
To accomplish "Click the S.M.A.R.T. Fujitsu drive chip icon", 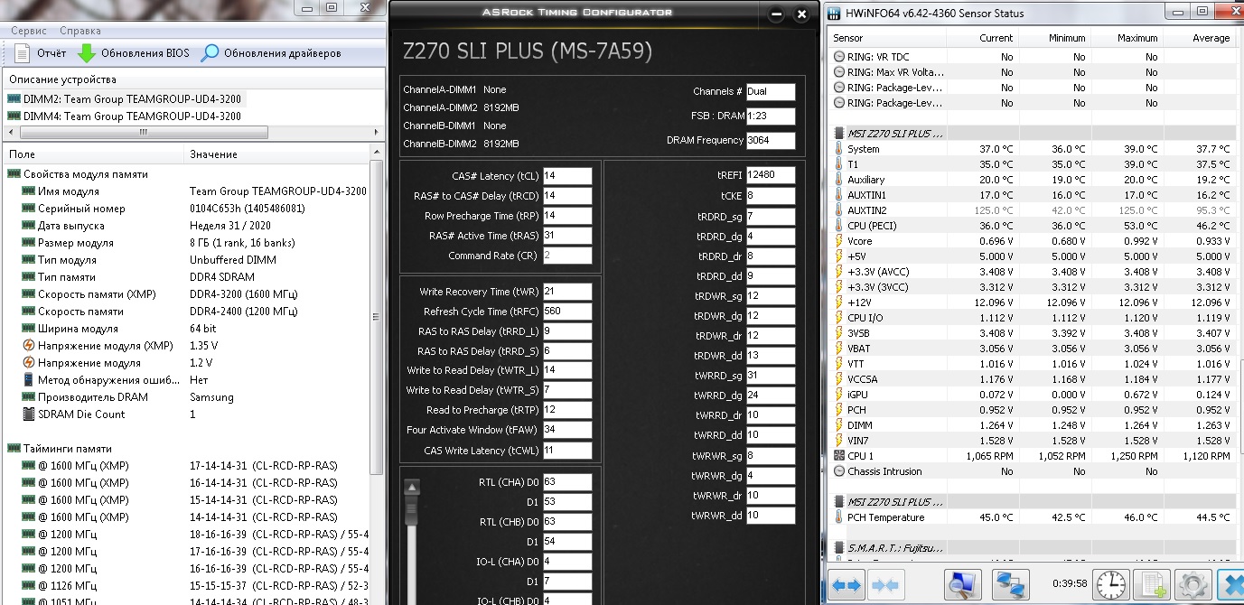I will point(839,548).
